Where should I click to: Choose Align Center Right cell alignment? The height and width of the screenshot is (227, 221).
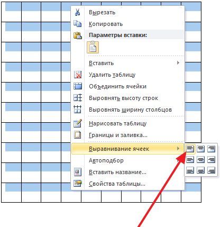tap(211, 160)
